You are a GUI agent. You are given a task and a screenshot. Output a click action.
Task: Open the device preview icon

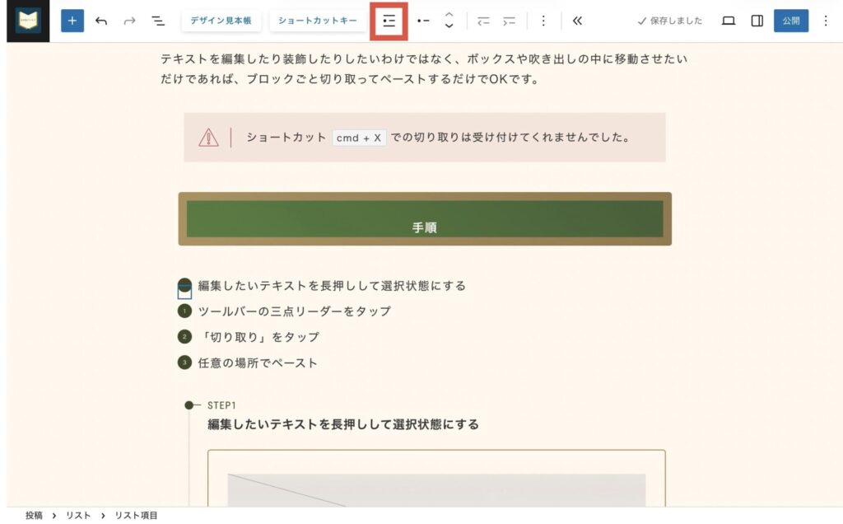point(728,21)
